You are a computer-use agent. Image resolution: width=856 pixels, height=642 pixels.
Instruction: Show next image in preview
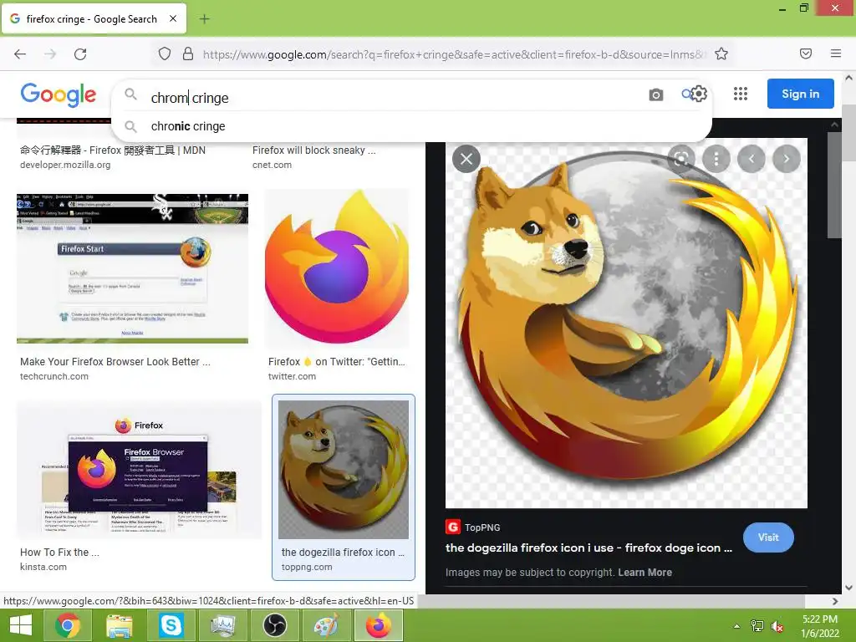(x=786, y=159)
